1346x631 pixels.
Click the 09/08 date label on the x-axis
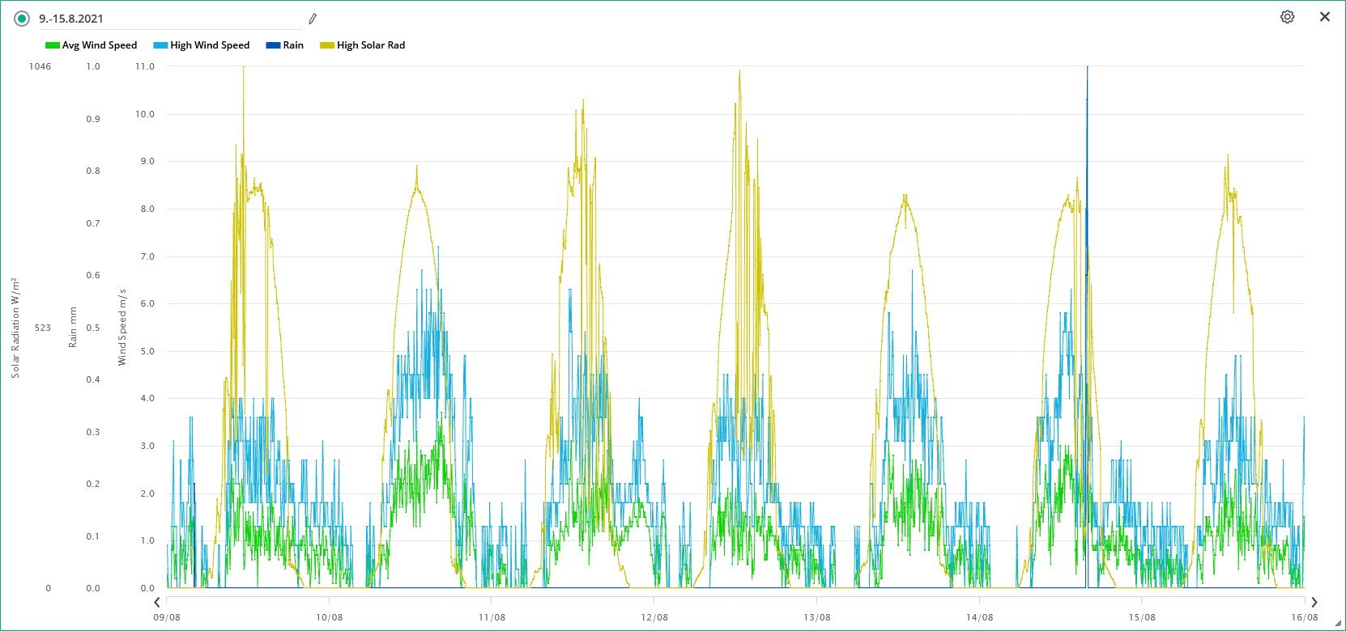pyautogui.click(x=167, y=617)
